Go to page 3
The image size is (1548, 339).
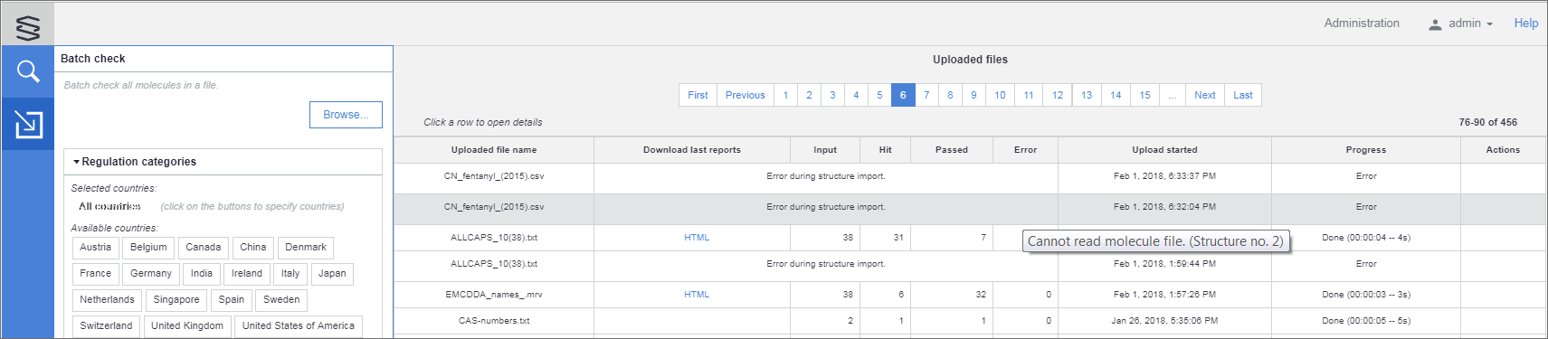click(x=832, y=95)
